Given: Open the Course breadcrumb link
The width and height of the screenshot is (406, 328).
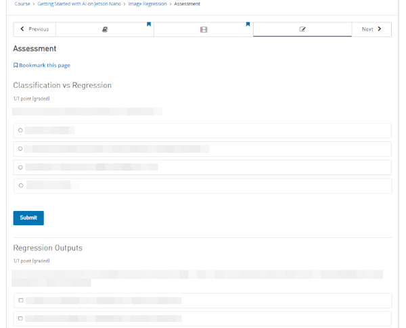Looking at the screenshot, I should (22, 4).
